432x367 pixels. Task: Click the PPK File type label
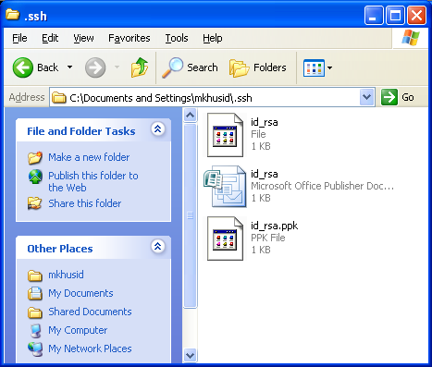click(268, 238)
